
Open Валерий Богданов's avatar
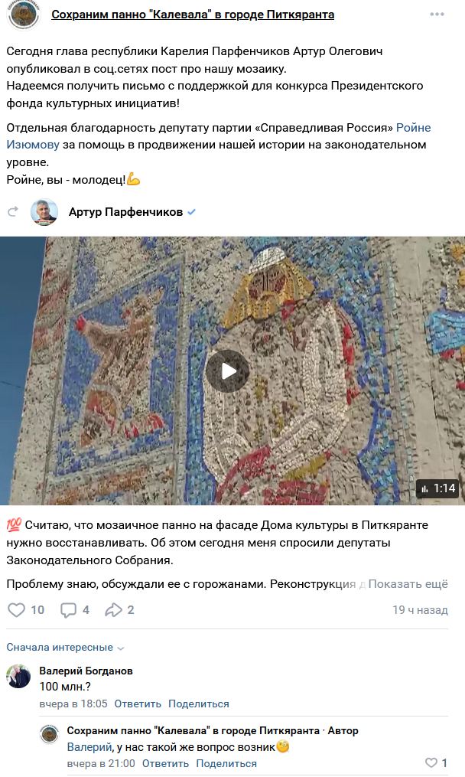[18, 677]
